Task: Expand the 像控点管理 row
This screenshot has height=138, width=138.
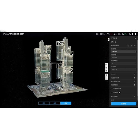Action: click(x=123, y=85)
